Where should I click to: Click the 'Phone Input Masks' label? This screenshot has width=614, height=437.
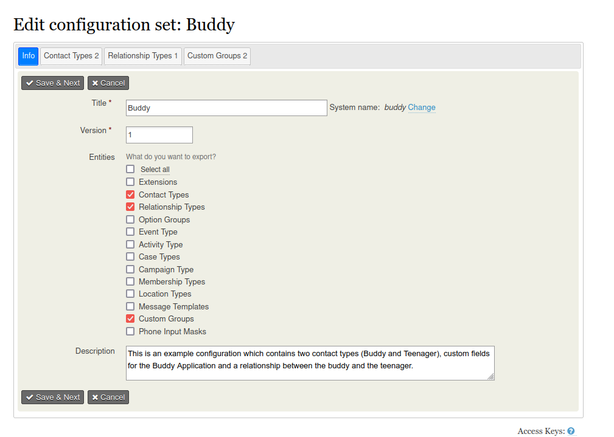point(172,331)
